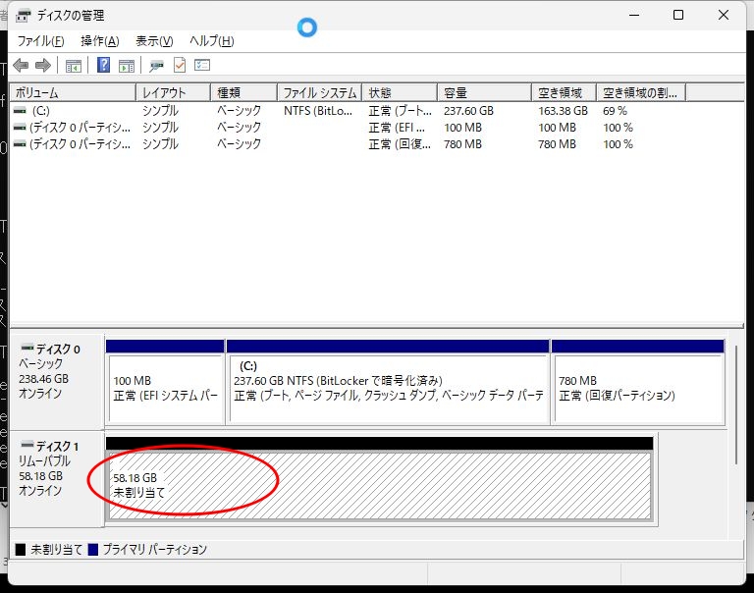This screenshot has height=593, width=754.
Task: Toggle the action pane toolbar icon
Action: (x=127, y=66)
